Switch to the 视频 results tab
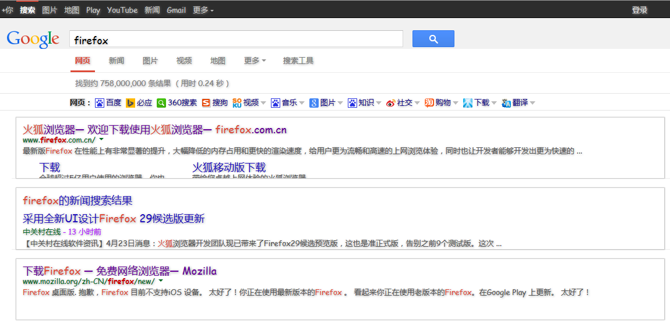Image resolution: width=670 pixels, height=323 pixels. [x=184, y=61]
